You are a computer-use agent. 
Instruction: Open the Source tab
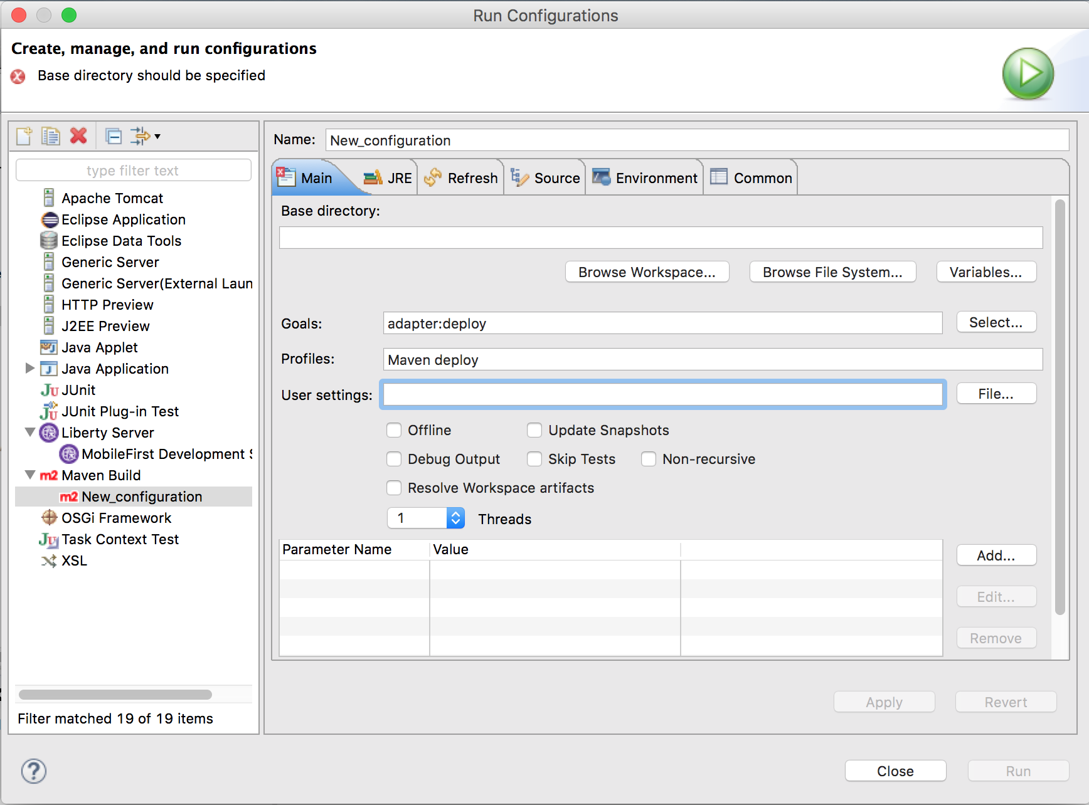pyautogui.click(x=546, y=178)
